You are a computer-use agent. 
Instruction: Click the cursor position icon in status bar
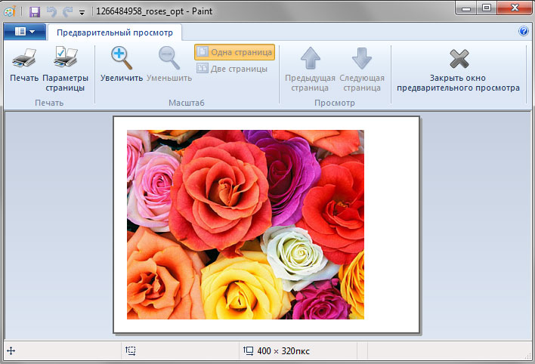[x=11, y=351]
